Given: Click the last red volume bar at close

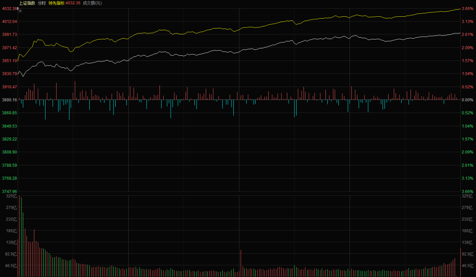Looking at the screenshot, I should click(x=460, y=263).
